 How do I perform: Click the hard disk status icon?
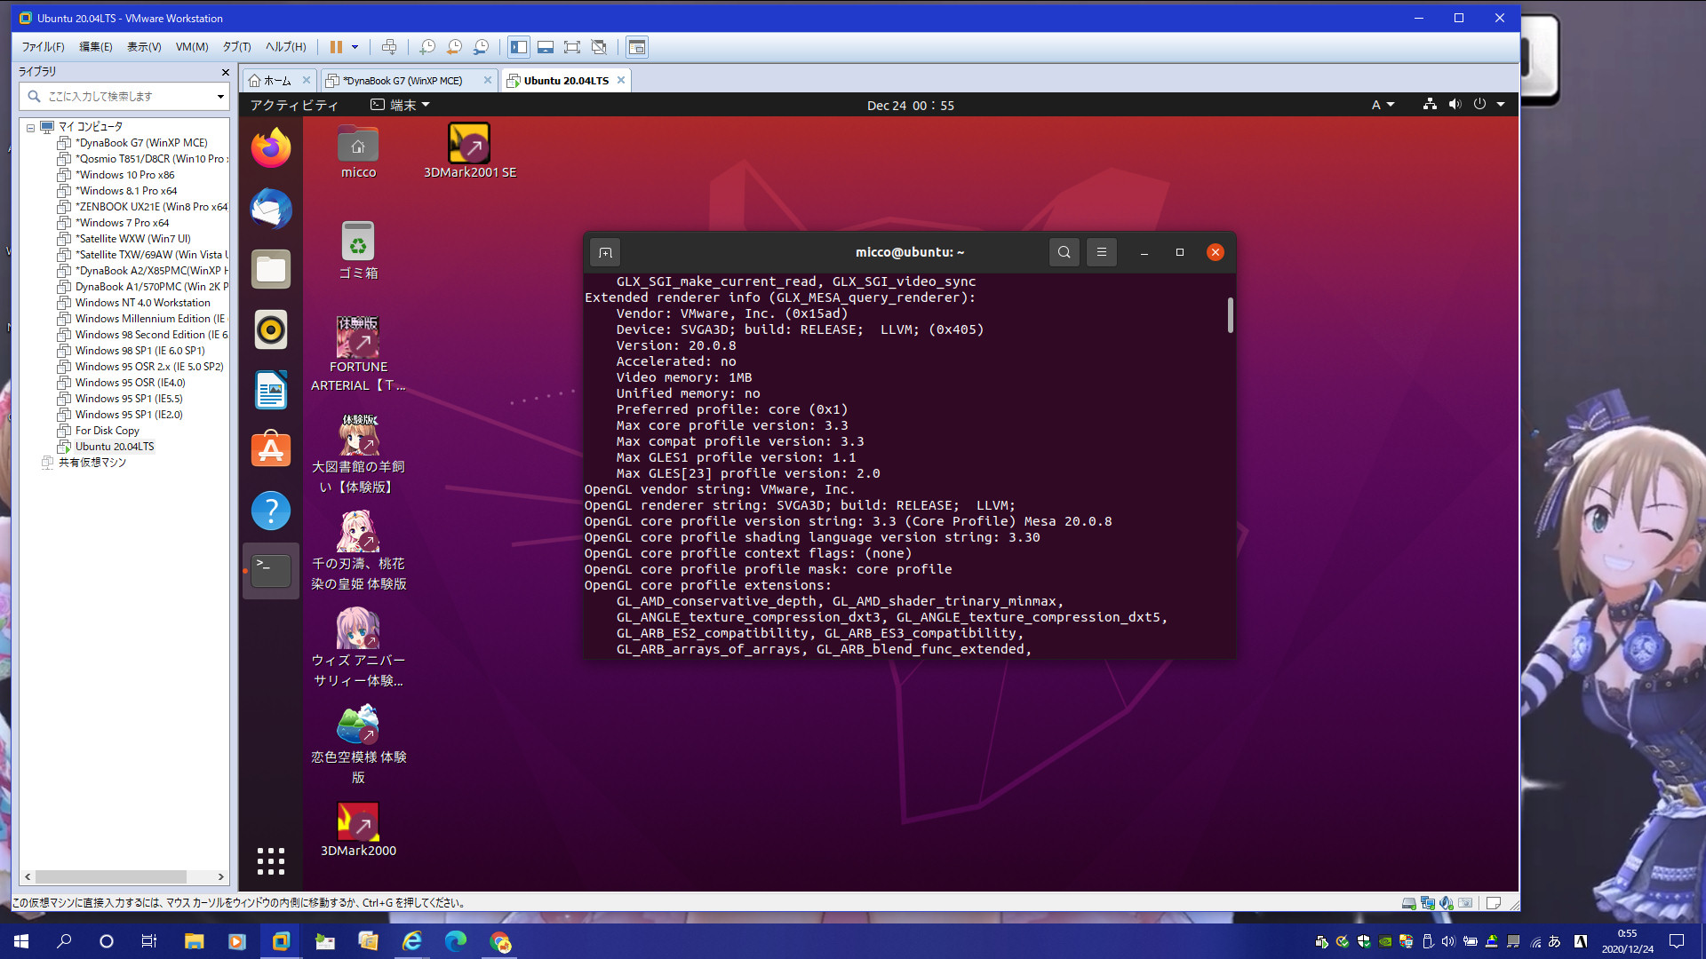tap(1408, 903)
